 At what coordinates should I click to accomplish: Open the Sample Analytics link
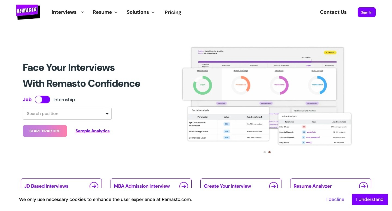(x=93, y=131)
